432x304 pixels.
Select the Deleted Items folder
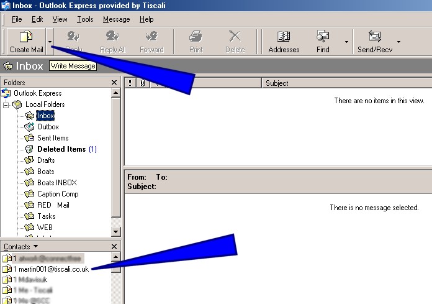click(61, 149)
